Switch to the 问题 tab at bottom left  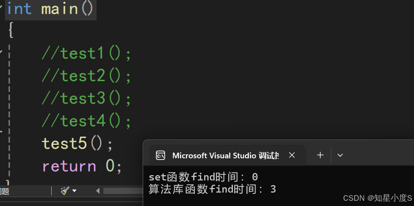[x=4, y=191]
